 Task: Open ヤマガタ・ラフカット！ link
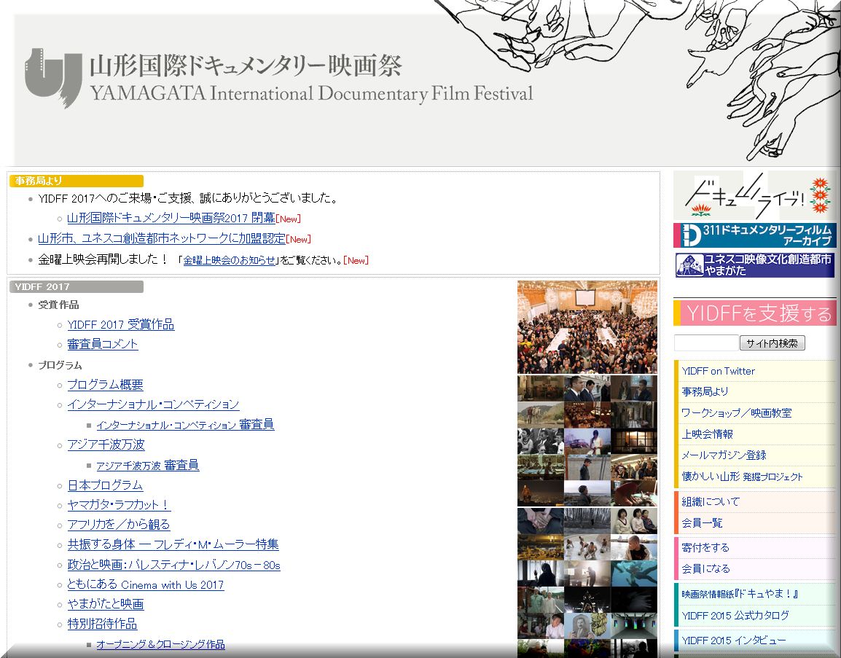point(119,505)
